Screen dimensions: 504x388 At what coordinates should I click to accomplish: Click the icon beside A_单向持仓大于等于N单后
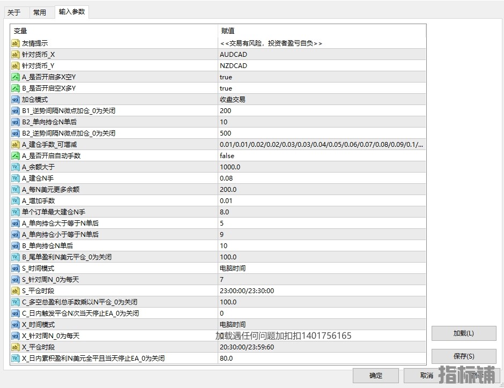click(16, 223)
